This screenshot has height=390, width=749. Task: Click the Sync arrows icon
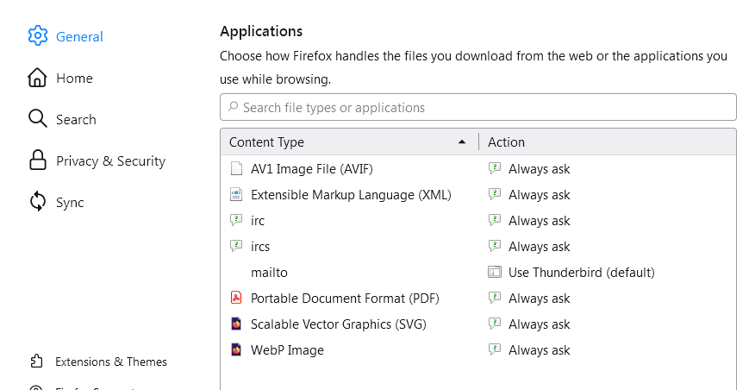[x=38, y=201]
